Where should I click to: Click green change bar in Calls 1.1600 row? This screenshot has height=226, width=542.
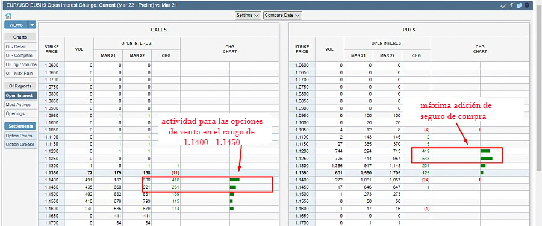pos(232,209)
